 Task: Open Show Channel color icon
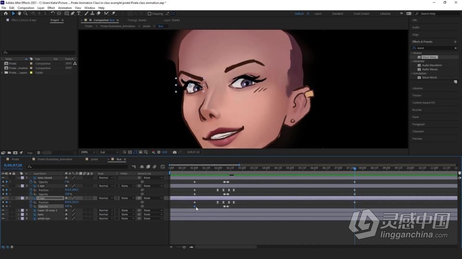pos(154,152)
